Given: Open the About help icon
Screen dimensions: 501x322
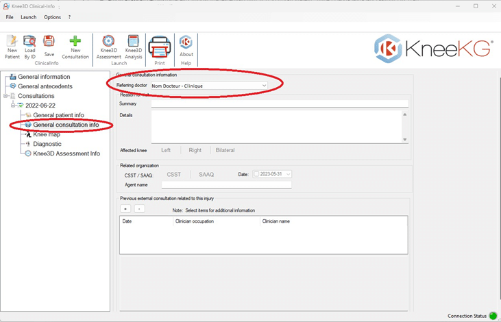Looking at the screenshot, I should tap(186, 47).
